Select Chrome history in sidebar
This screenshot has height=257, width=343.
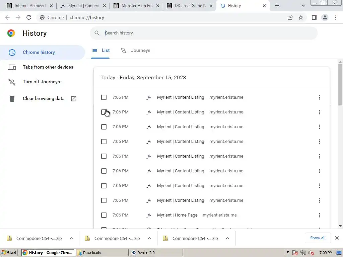[x=42, y=53]
